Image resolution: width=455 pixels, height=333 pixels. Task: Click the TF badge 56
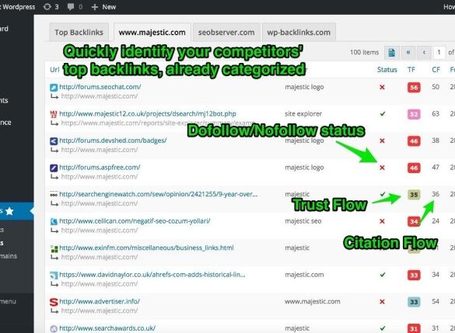coord(414,87)
